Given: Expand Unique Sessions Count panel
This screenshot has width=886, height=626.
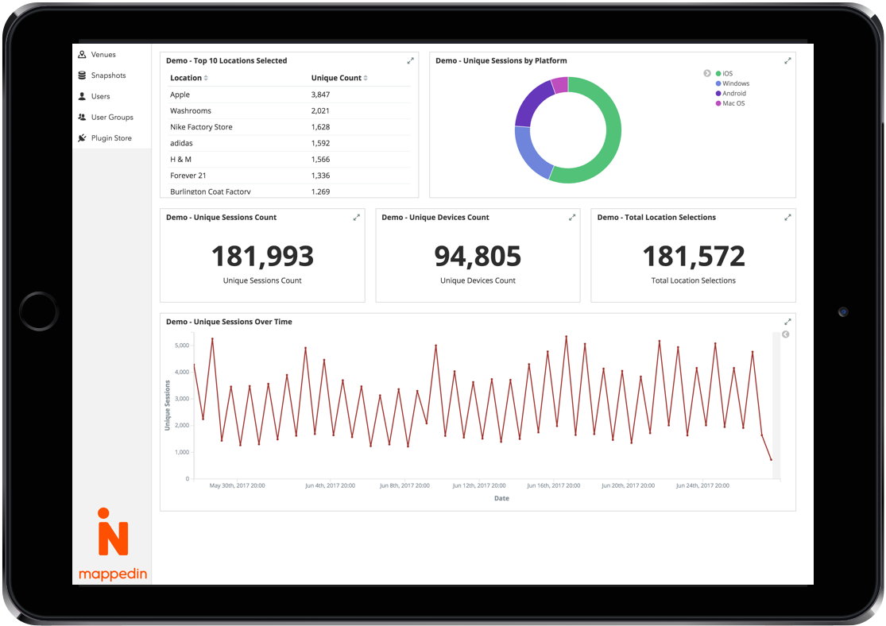Looking at the screenshot, I should tap(357, 217).
